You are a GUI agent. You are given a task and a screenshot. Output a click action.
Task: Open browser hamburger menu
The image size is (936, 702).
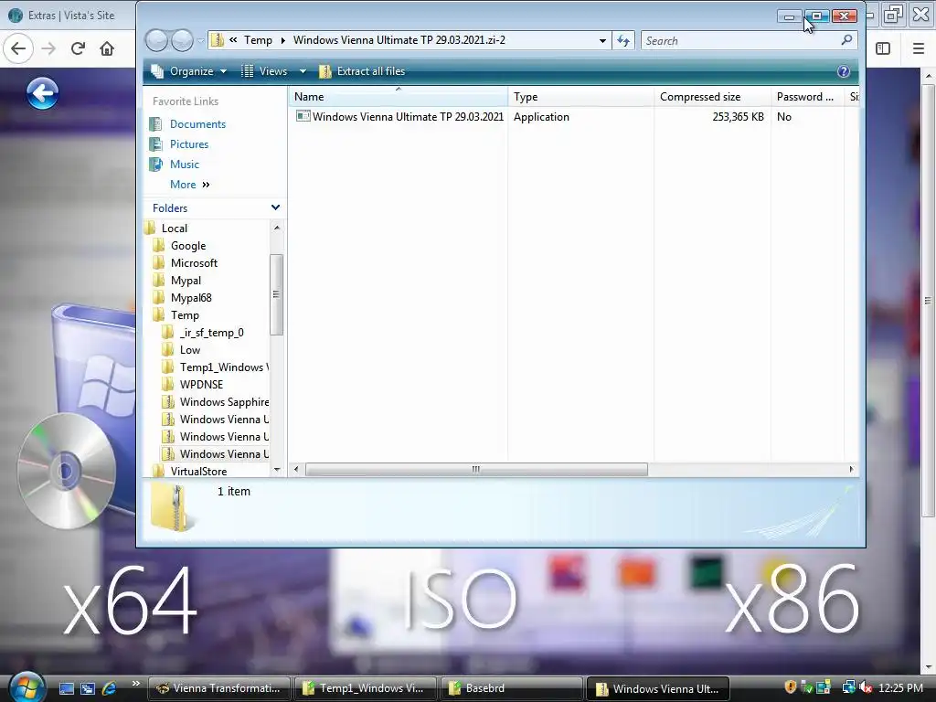(x=919, y=48)
